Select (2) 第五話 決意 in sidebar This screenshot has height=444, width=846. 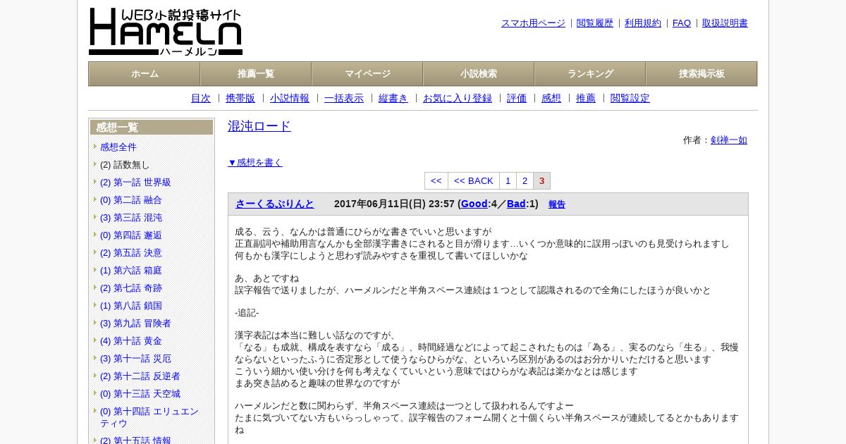pos(131,253)
